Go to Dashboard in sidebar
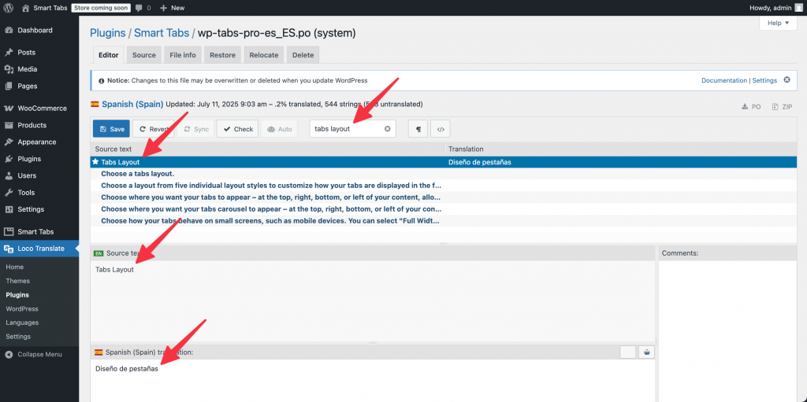This screenshot has width=807, height=402. pos(39,31)
